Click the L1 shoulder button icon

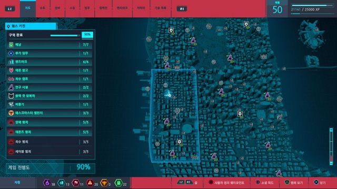coord(10,9)
